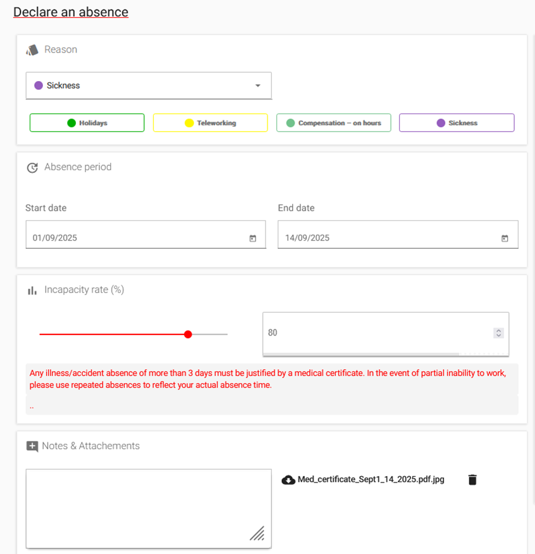Screen dimensions: 535x554
Task: Select the purple Sickness reason button
Action: coord(457,123)
